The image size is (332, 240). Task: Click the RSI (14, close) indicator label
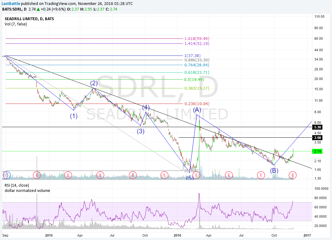[17, 185]
